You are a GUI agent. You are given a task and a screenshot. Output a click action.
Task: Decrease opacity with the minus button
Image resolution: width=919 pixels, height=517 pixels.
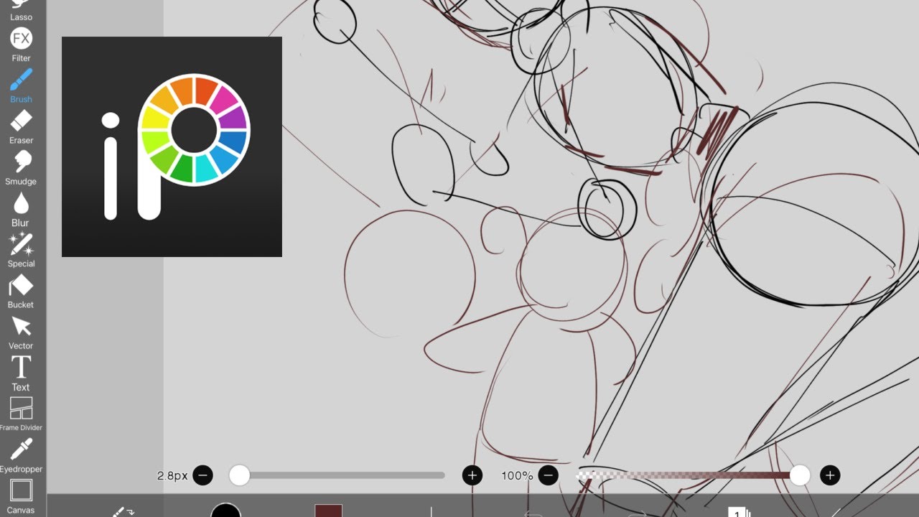(x=548, y=475)
